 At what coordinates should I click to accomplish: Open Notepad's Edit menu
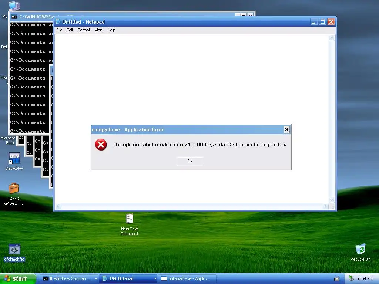tap(70, 30)
